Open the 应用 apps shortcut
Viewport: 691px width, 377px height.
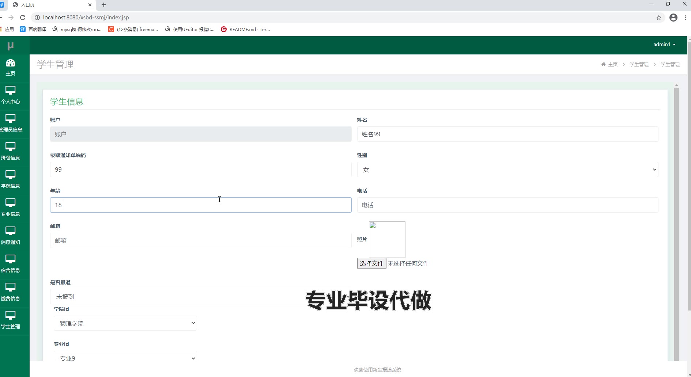pos(7,29)
